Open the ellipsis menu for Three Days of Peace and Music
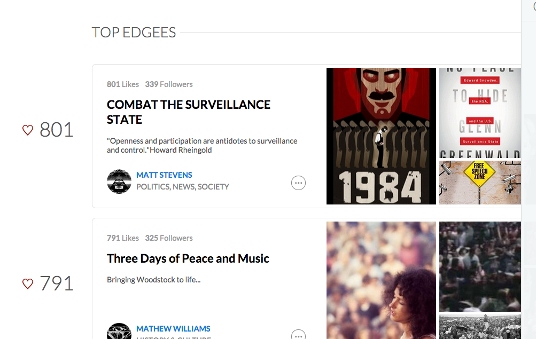Viewport: 536px width, 339px height. coord(298,334)
